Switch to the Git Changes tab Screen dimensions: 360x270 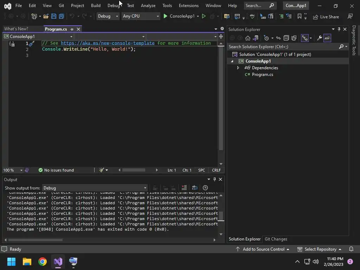tap(276, 239)
